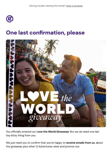The width and height of the screenshot is (112, 150).
Task: Click the blue basket boat at right
Action: coord(100,96)
